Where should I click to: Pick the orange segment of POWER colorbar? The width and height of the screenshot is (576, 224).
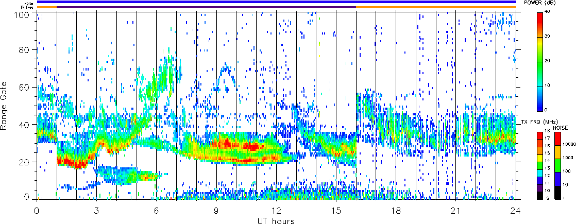tap(540, 34)
